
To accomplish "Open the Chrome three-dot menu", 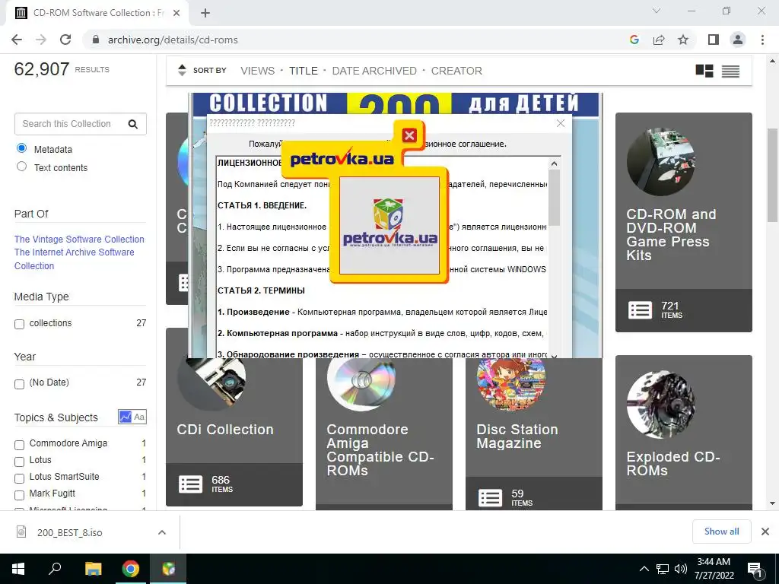I will 762,40.
